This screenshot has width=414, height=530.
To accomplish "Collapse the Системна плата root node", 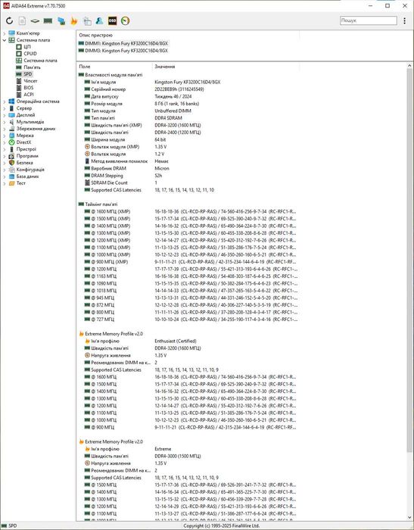I will pyautogui.click(x=5, y=40).
